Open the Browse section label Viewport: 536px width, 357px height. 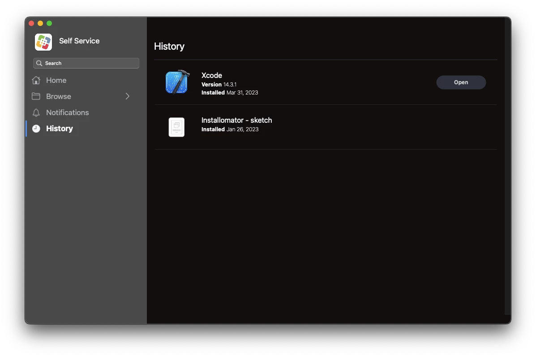pos(59,96)
